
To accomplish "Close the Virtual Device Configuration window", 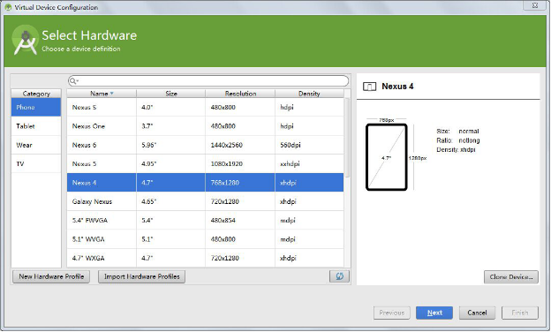I will tap(535, 5).
